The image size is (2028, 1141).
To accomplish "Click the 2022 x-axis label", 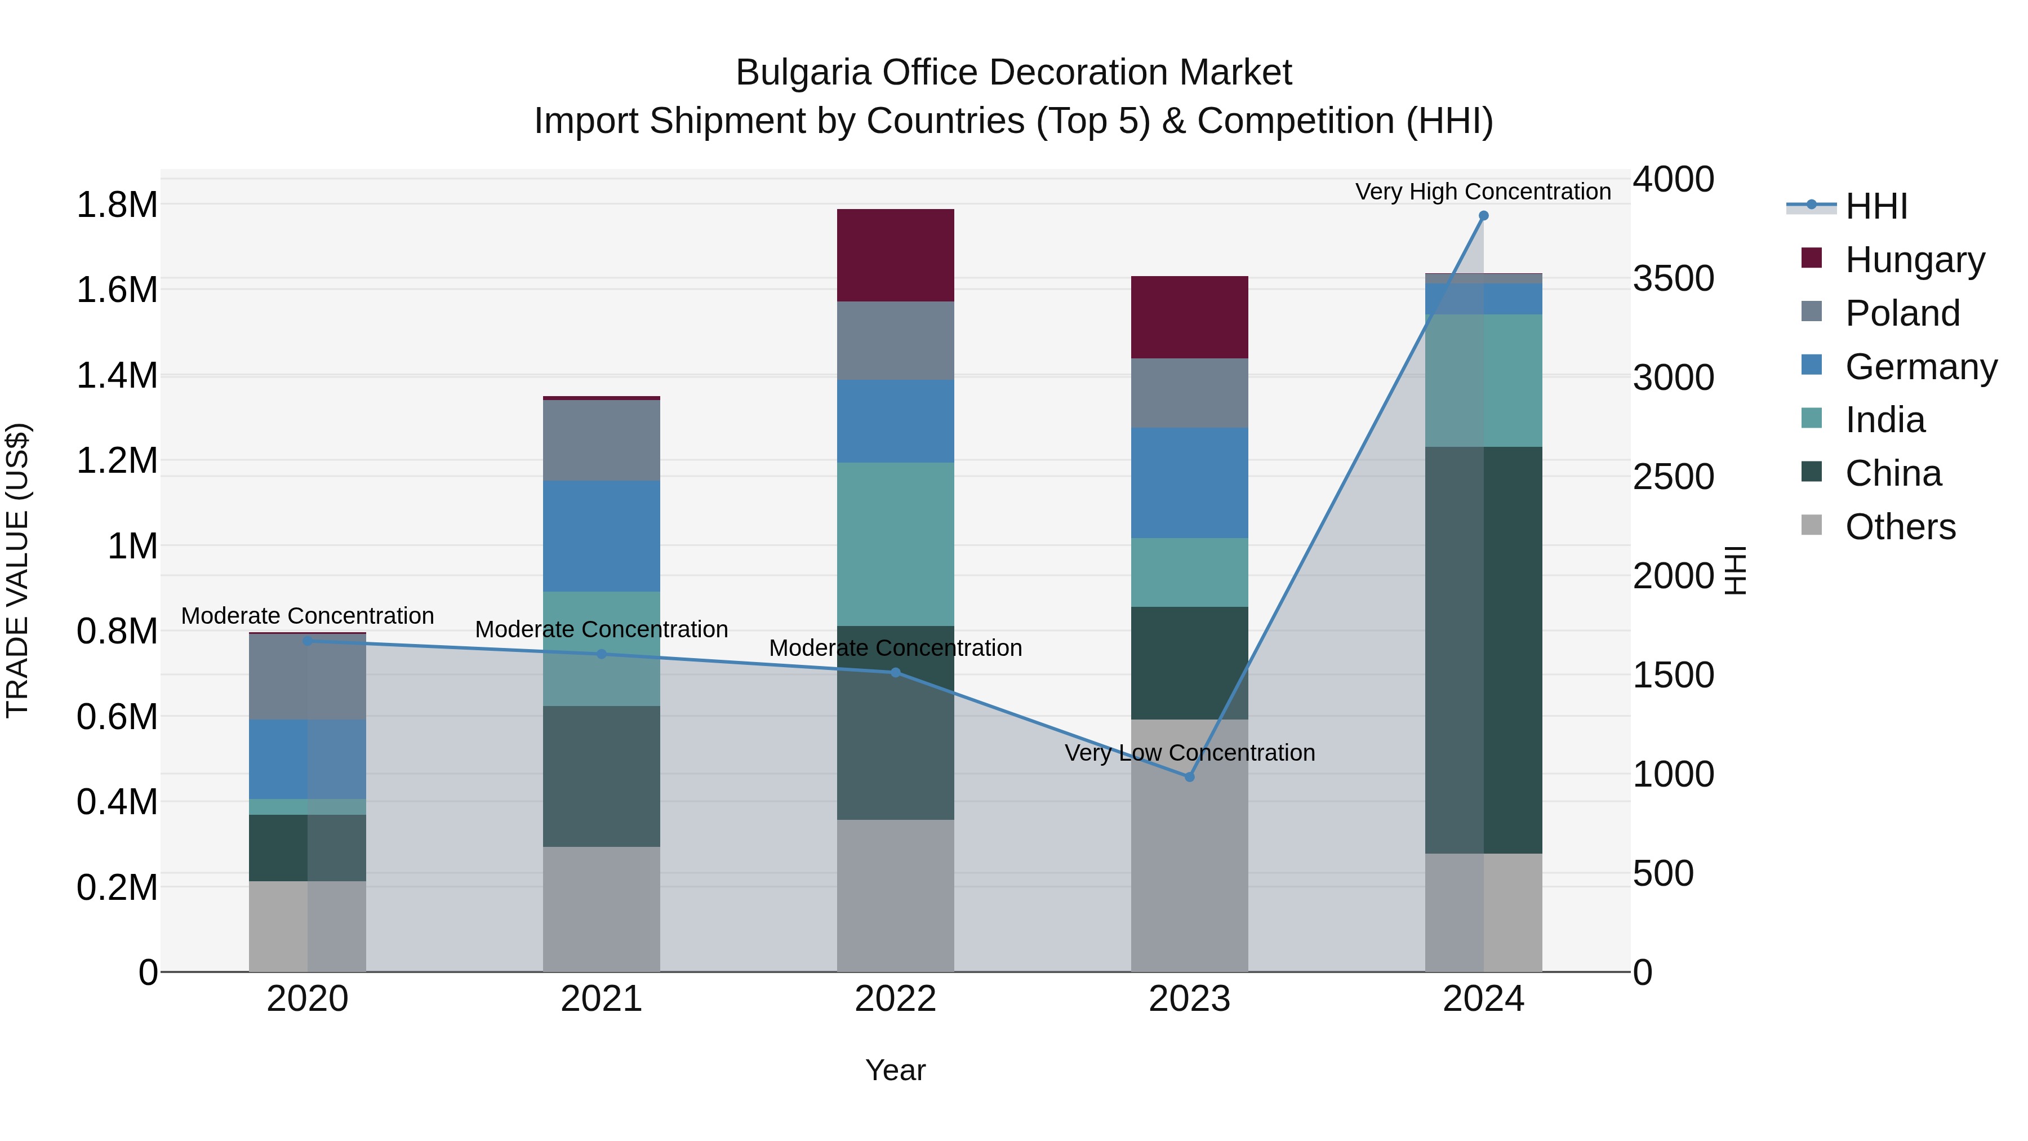I will (895, 999).
